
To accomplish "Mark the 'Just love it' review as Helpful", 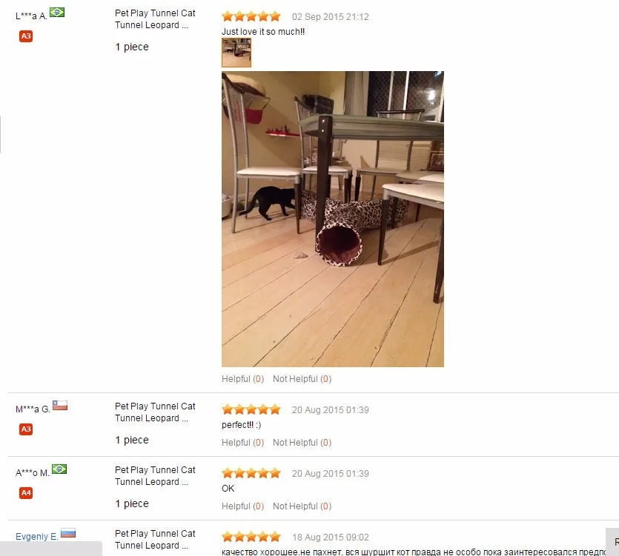I will click(x=243, y=379).
